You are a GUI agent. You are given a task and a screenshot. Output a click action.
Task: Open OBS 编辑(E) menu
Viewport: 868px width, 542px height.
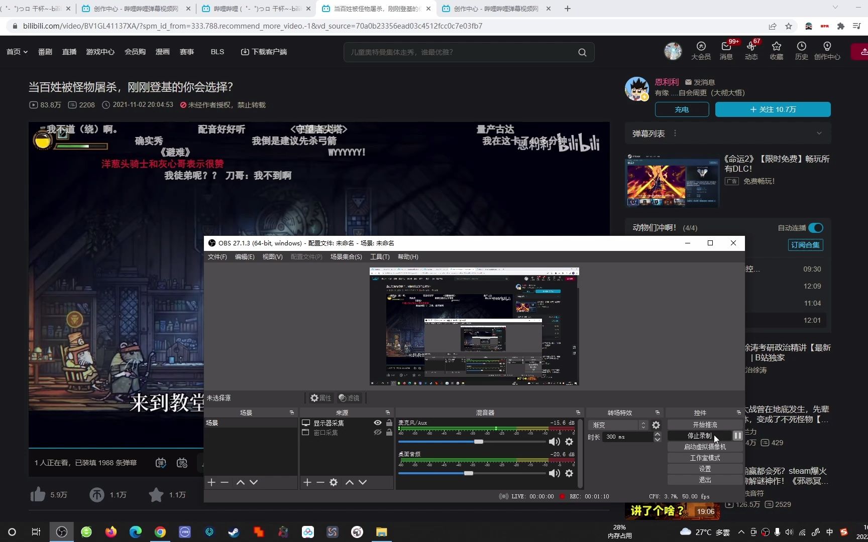tap(245, 256)
